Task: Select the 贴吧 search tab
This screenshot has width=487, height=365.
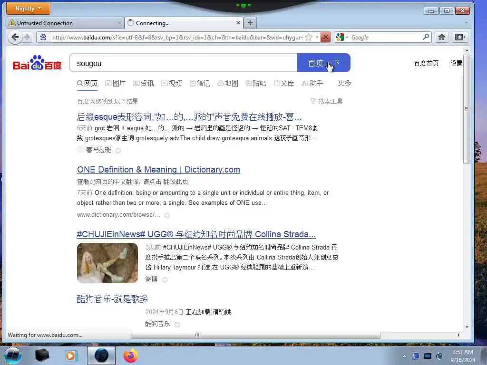Action: [x=255, y=83]
